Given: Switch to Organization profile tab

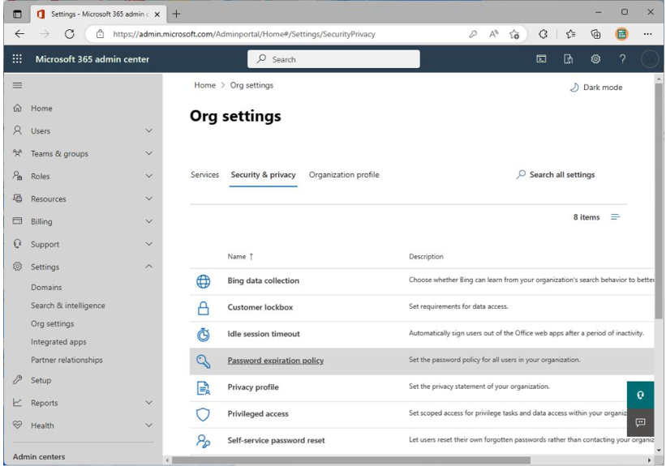Looking at the screenshot, I should tap(344, 175).
